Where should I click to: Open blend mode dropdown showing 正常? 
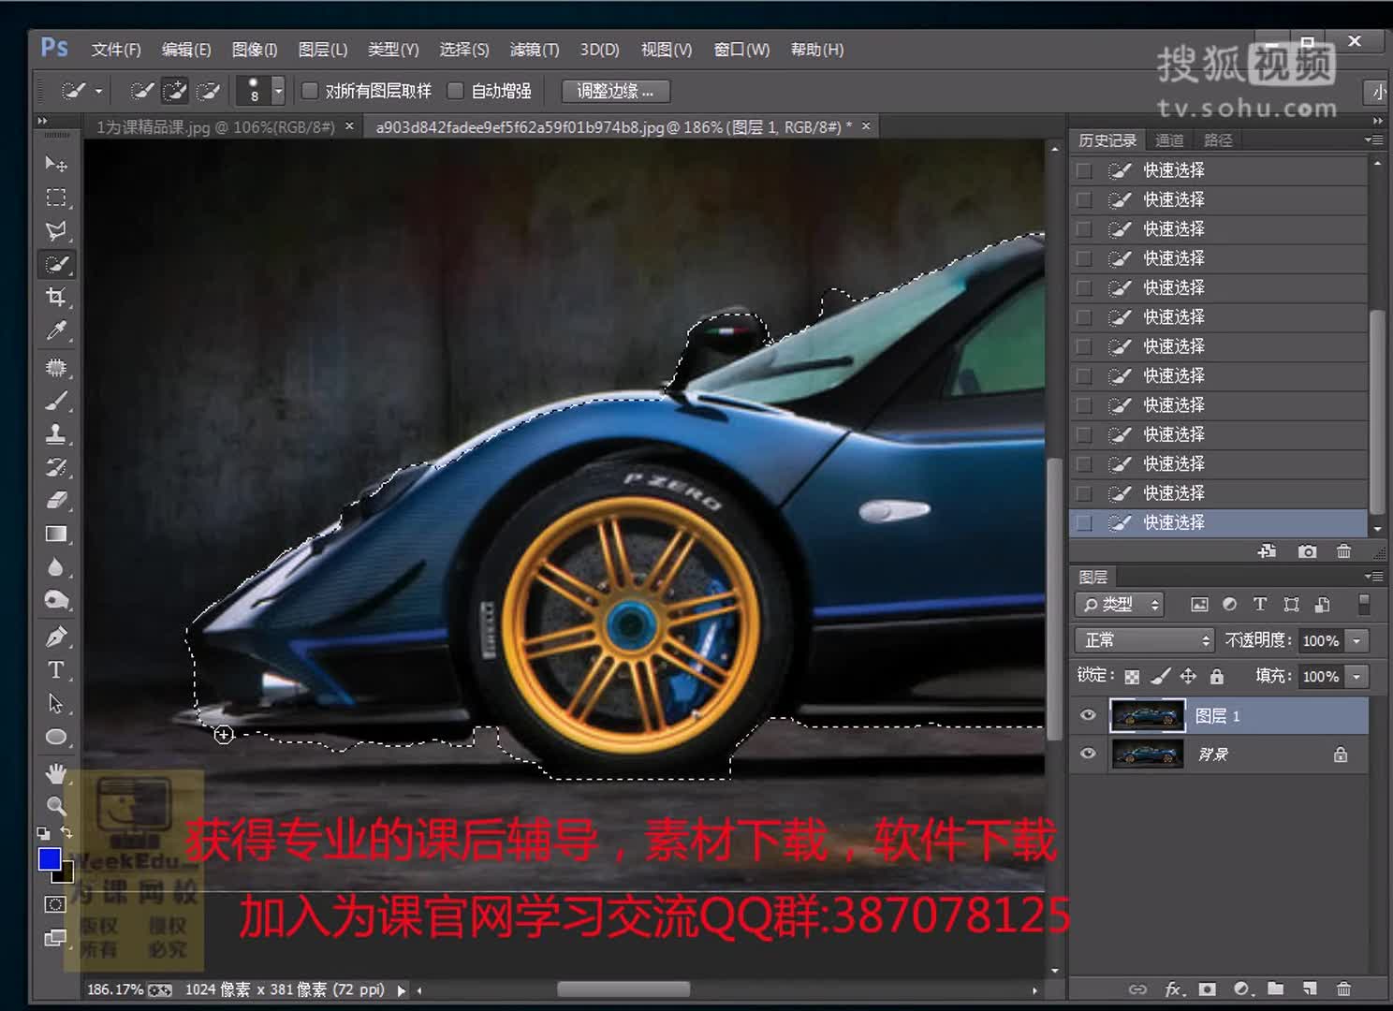pos(1145,640)
